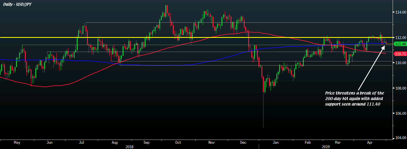Click the 114.00 price axis label
407x149 pixels.
coord(400,12)
